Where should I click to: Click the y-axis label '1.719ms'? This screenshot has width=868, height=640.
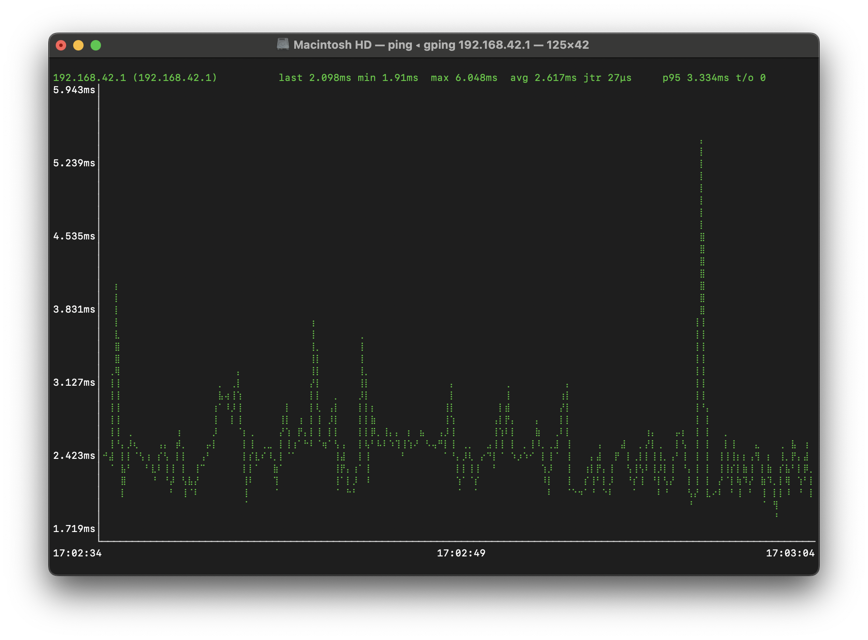click(74, 529)
